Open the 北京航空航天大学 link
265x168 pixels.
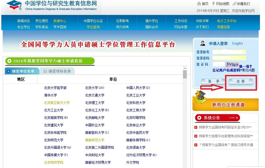(x=57, y=103)
